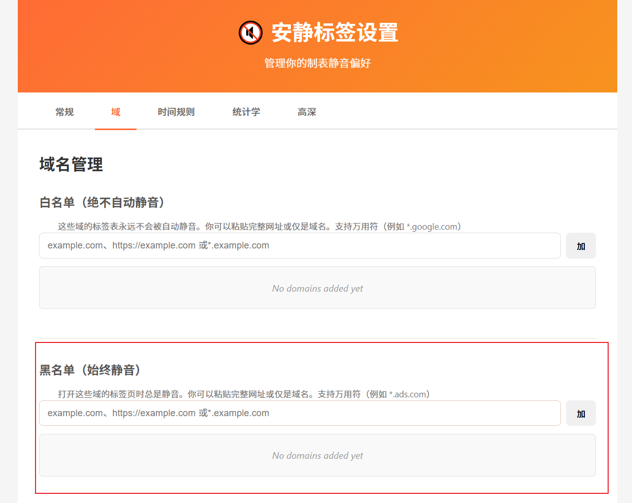
Task: Click the blacklist "No domains added yet" text
Action: click(318, 456)
